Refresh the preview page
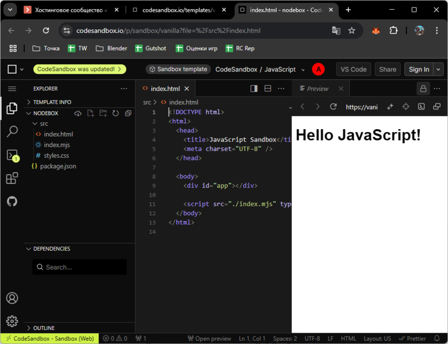Image resolution: width=448 pixels, height=344 pixels. [333, 107]
